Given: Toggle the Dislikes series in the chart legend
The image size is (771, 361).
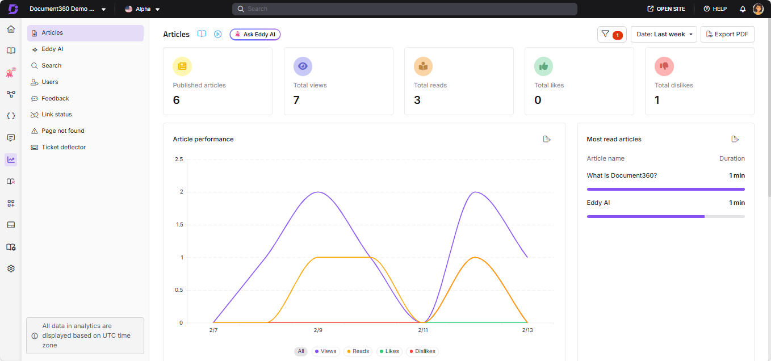Looking at the screenshot, I should tap(422, 351).
